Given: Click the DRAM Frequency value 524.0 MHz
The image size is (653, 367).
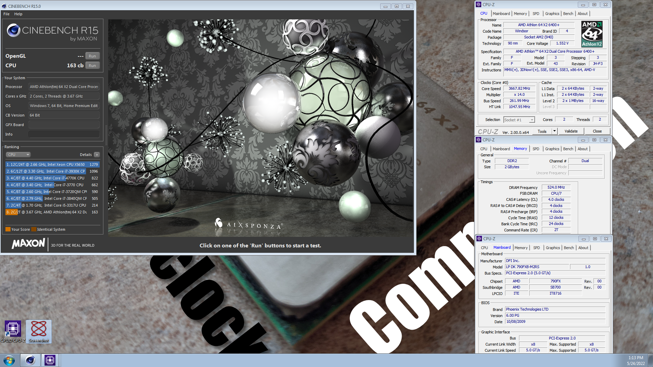Looking at the screenshot, I should [556, 187].
